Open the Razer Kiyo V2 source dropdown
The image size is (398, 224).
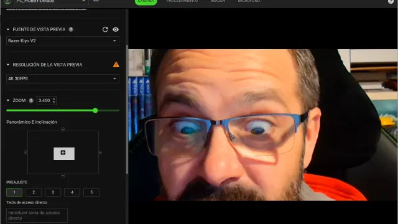tap(63, 40)
